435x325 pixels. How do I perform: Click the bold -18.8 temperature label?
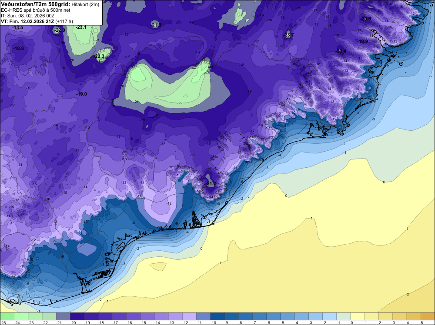tap(19, 48)
